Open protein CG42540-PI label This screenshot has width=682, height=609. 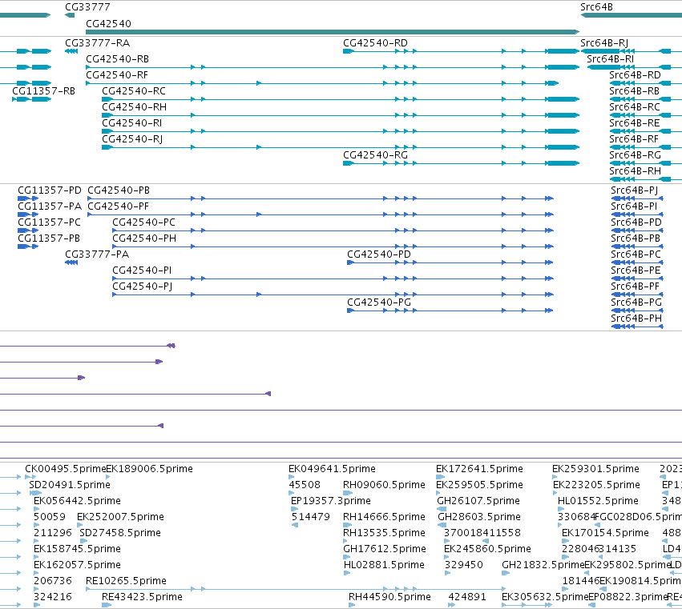[142, 270]
